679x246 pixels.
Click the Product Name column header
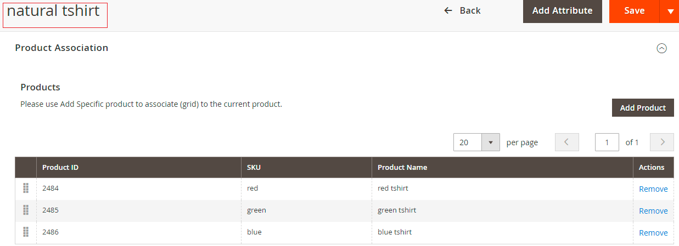pyautogui.click(x=402, y=168)
